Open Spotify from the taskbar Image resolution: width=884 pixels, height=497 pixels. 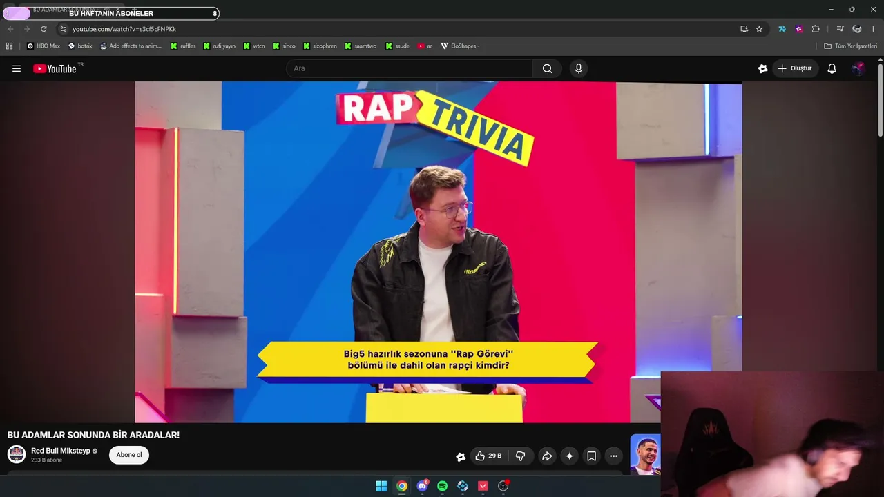click(442, 486)
